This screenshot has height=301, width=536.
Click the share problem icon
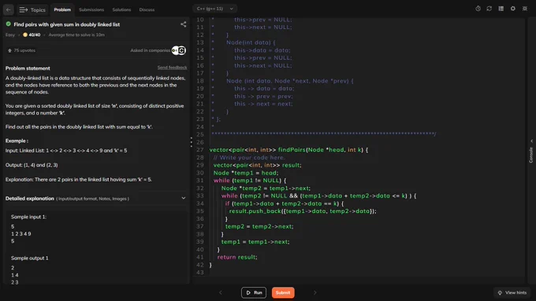[x=183, y=24]
